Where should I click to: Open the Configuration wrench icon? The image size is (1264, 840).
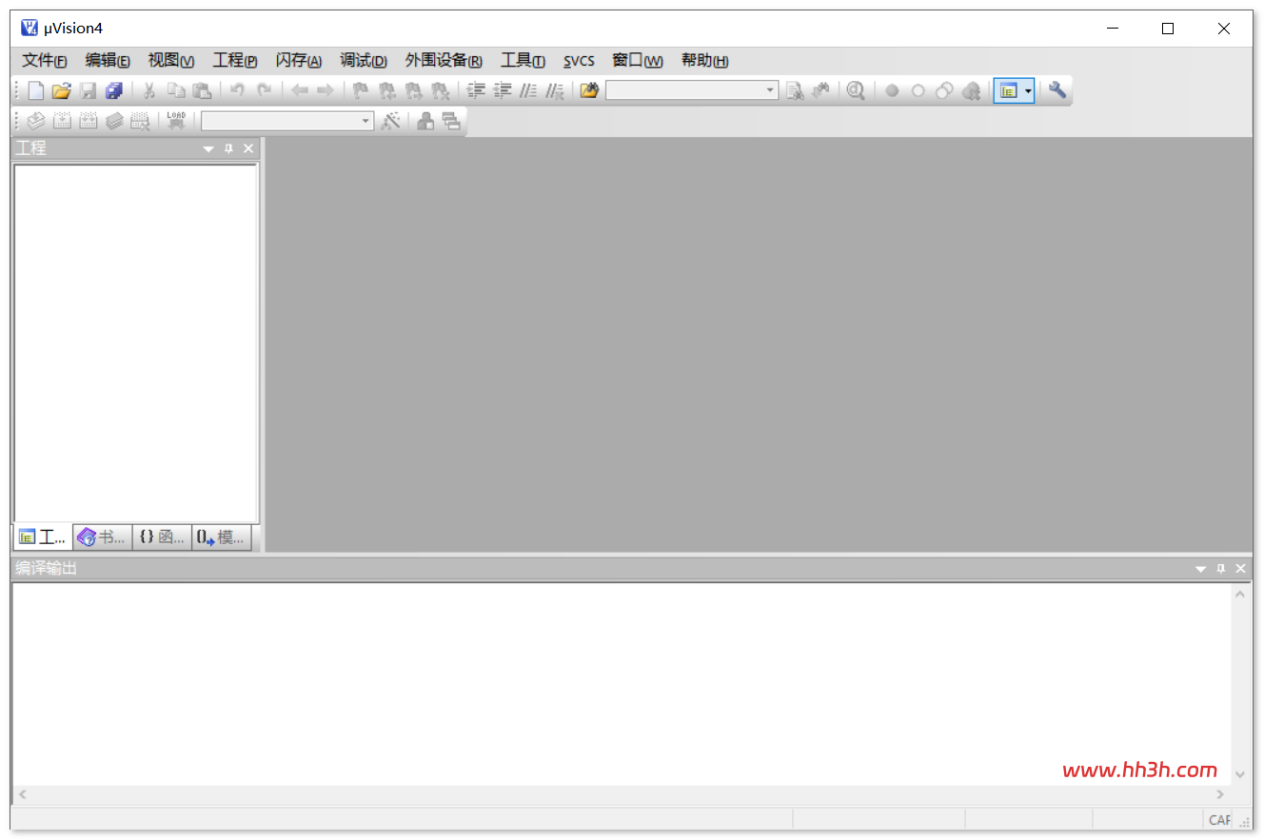pos(1057,90)
